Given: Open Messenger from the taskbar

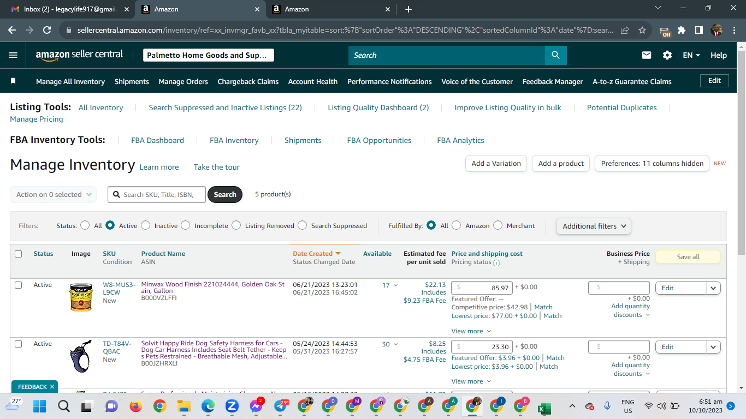Looking at the screenshot, I should pos(257,406).
